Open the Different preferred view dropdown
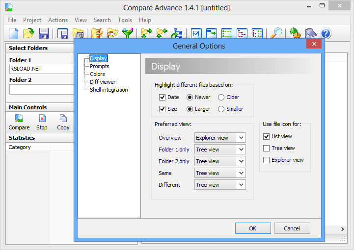 [x=220, y=185]
